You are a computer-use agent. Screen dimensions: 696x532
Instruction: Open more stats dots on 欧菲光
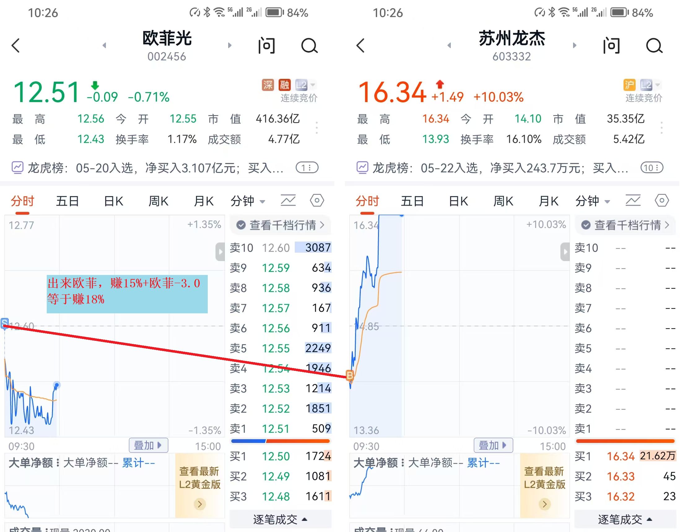point(317,128)
